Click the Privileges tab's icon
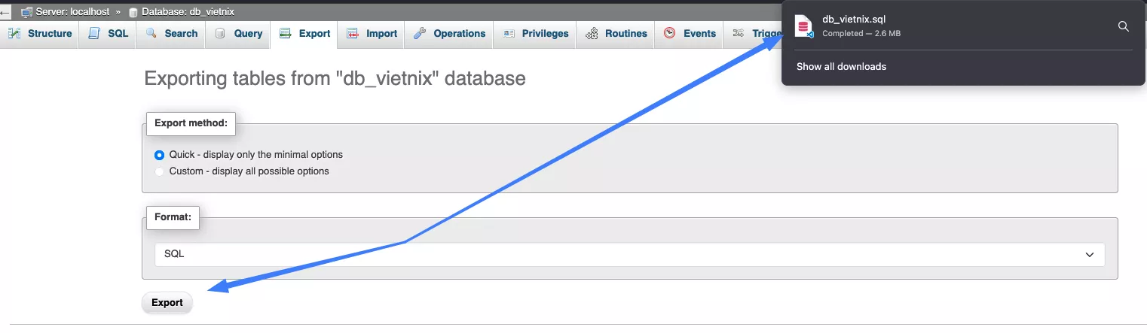The width and height of the screenshot is (1147, 333). tap(509, 34)
